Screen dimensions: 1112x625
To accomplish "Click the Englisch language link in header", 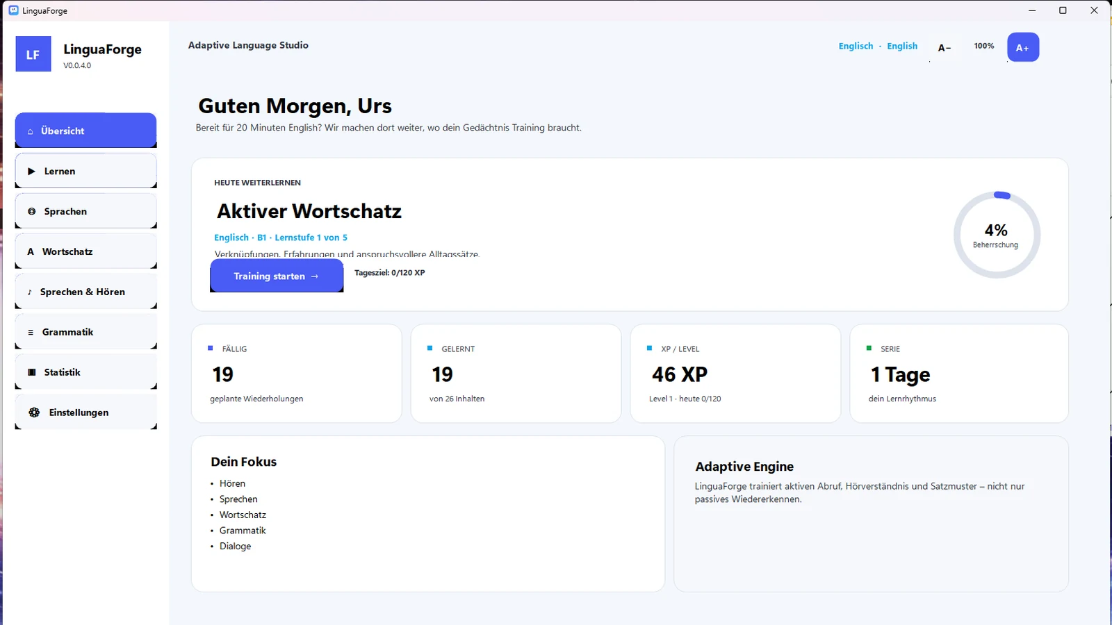I will click(x=856, y=46).
